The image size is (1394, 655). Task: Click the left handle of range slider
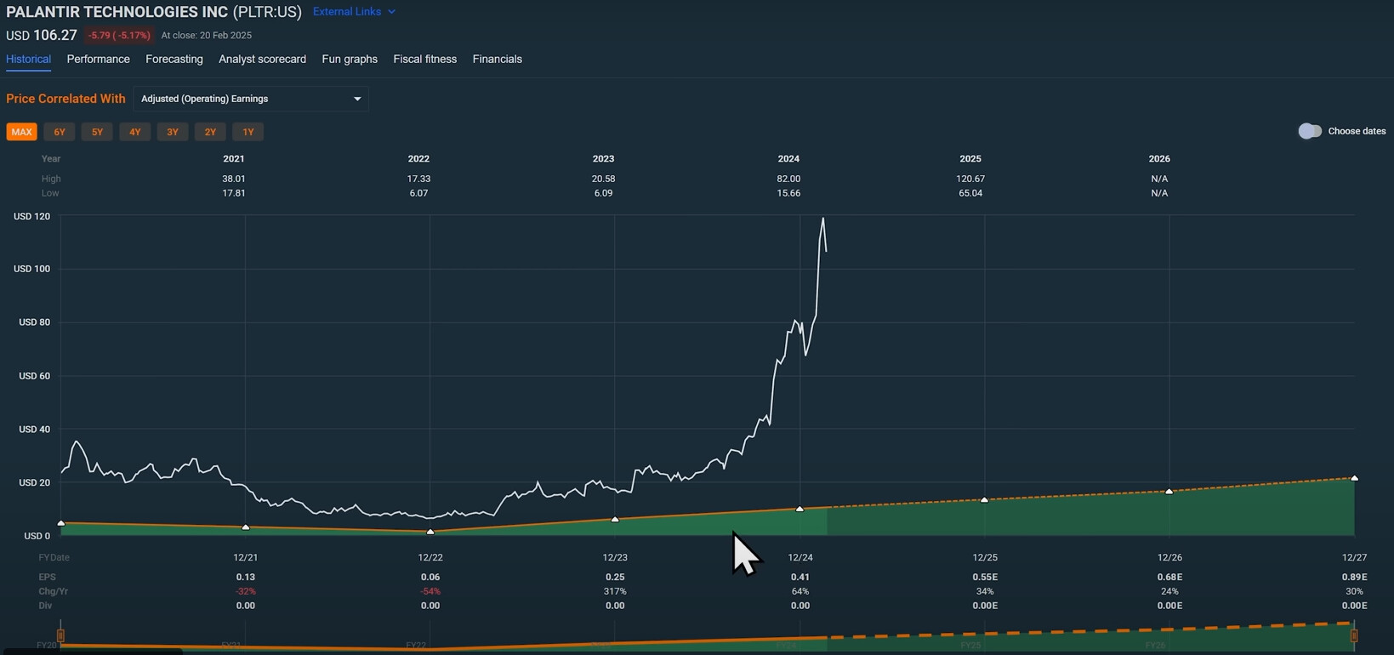(60, 635)
